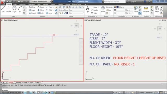Open annotation scale 1:1 dropdown
This screenshot has height=94, width=167.
pyautogui.click(x=128, y=93)
